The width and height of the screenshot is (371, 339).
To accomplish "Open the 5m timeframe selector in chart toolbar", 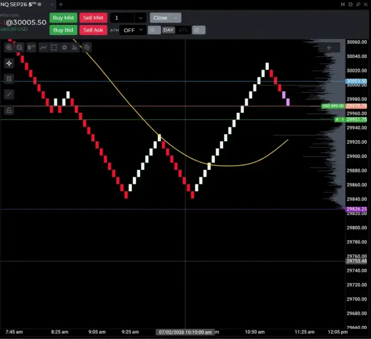I will tap(31, 47).
